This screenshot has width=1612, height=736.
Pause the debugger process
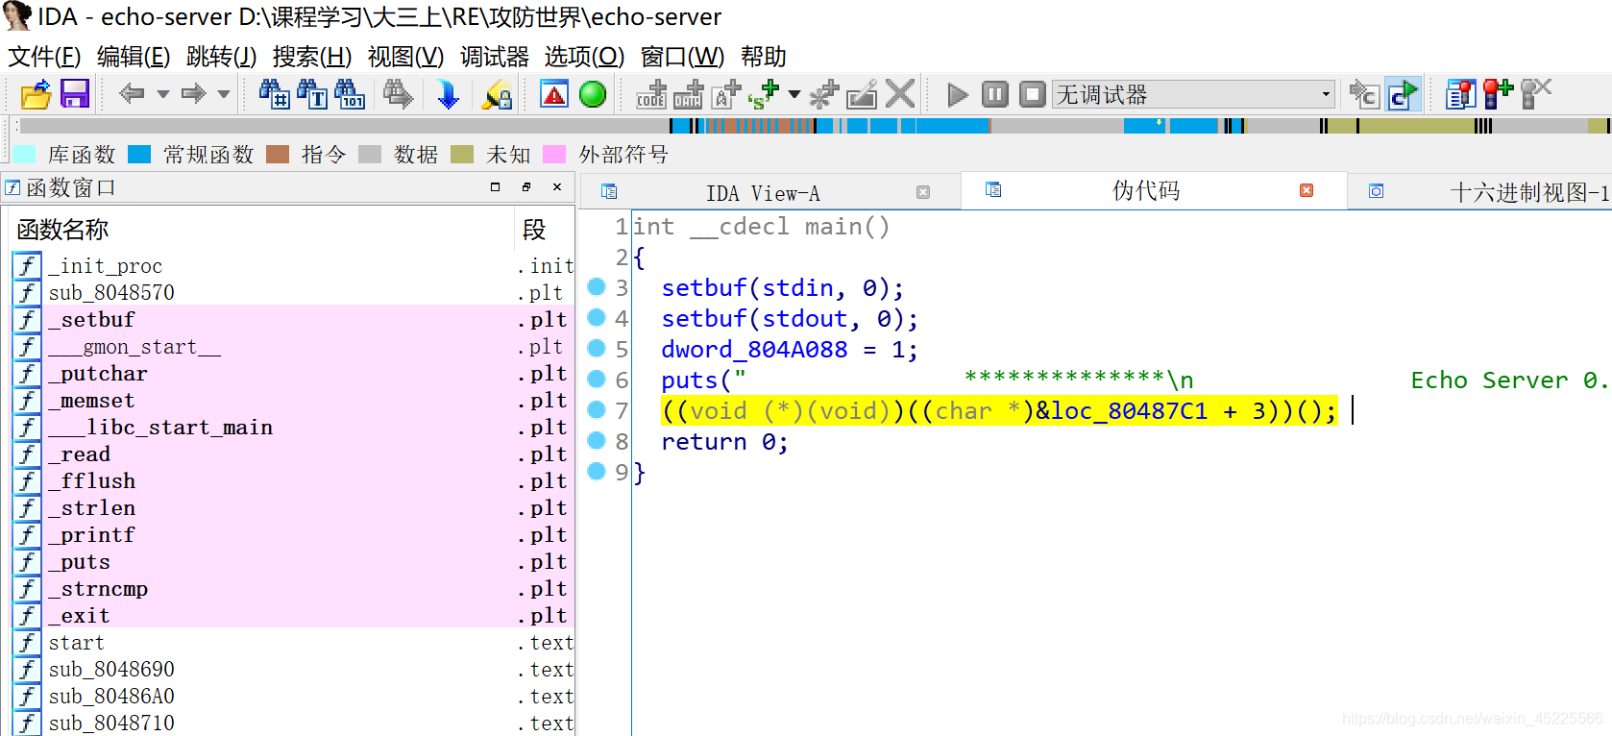pos(995,94)
